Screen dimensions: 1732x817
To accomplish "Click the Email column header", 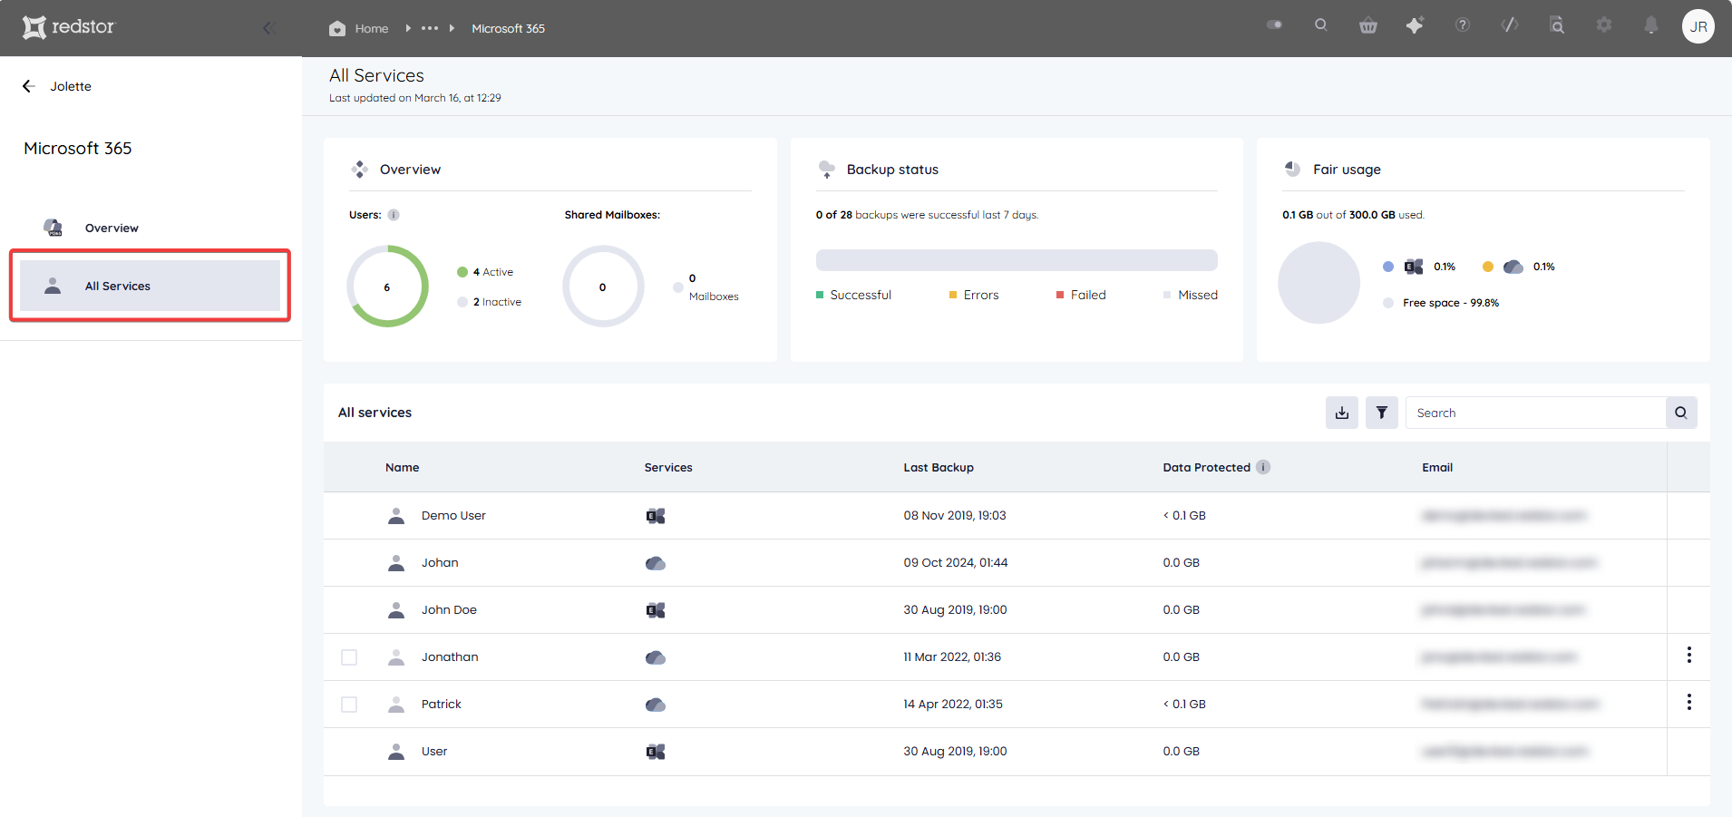I will click(1437, 468).
